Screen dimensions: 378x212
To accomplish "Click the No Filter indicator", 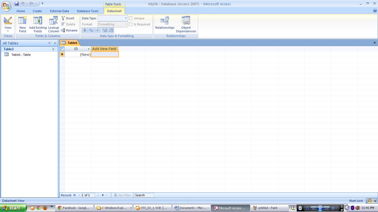I will [x=122, y=195].
